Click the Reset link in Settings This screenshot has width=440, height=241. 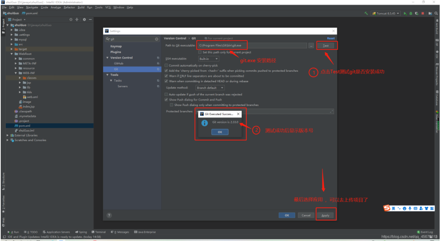331,38
